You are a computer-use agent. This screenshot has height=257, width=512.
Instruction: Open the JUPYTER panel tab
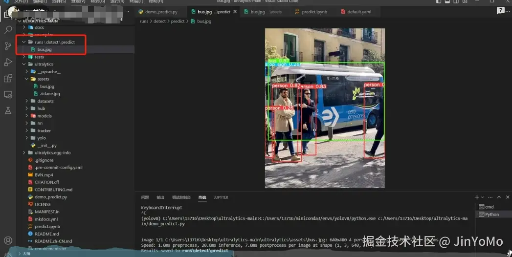[x=221, y=197]
